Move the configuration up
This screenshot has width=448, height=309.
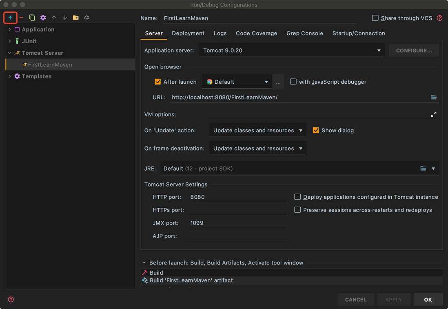pos(54,18)
